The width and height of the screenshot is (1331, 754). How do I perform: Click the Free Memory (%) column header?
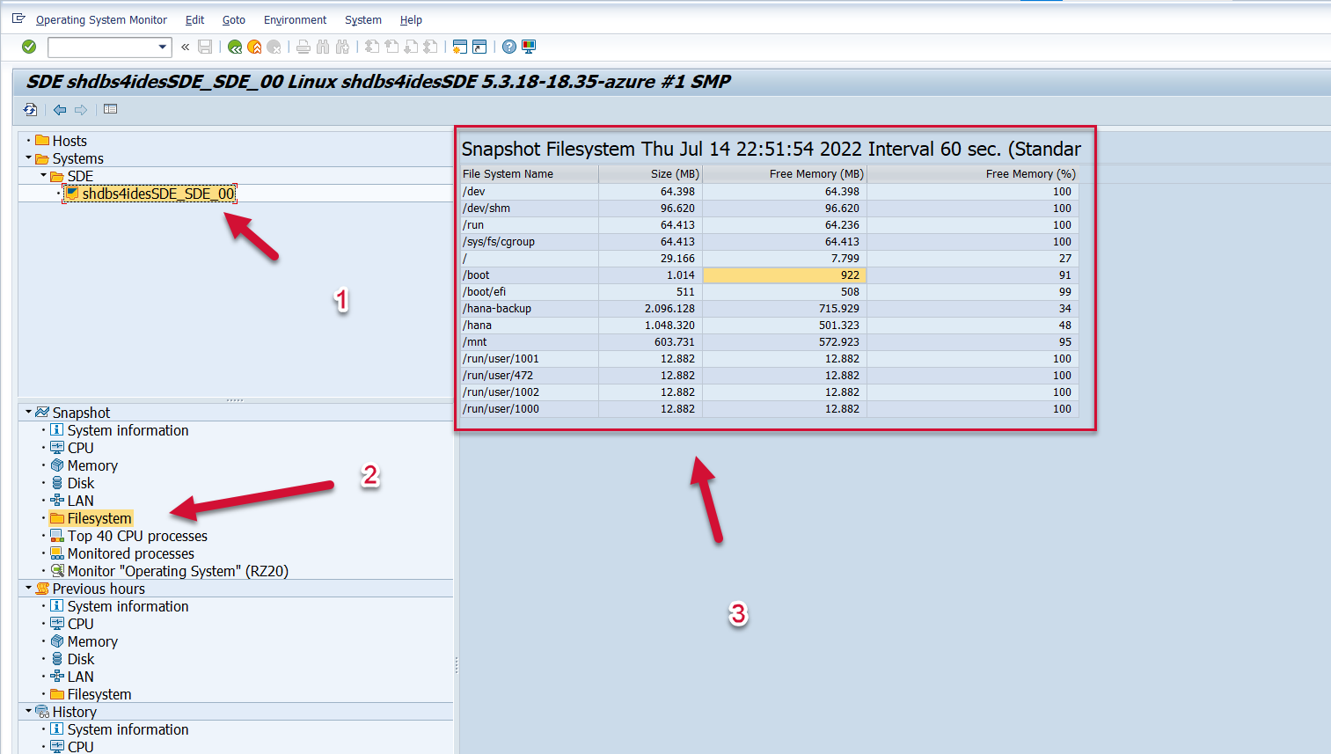point(1029,174)
